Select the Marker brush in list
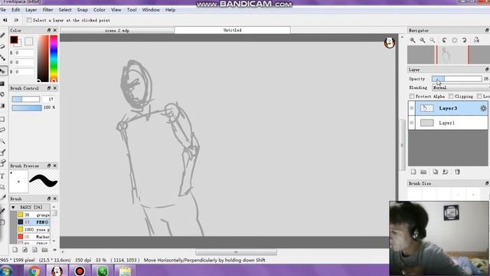The image size is (490, 276). coord(34,237)
